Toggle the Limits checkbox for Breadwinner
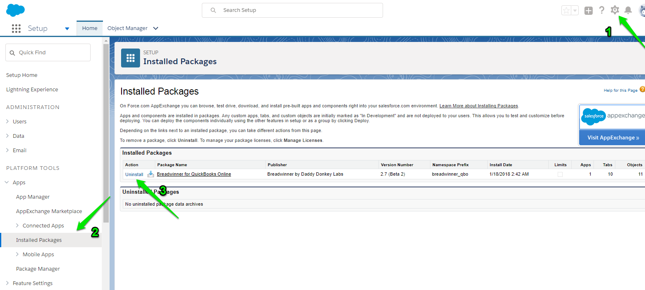The image size is (645, 290). coord(560,174)
